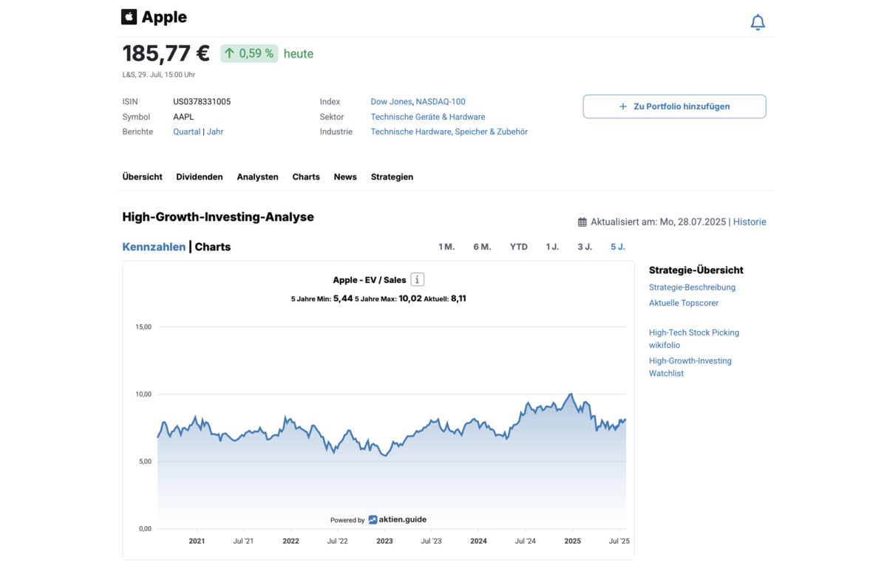Screen dimensions: 887x574
Task: Select the 6 M. time range
Action: coord(482,247)
